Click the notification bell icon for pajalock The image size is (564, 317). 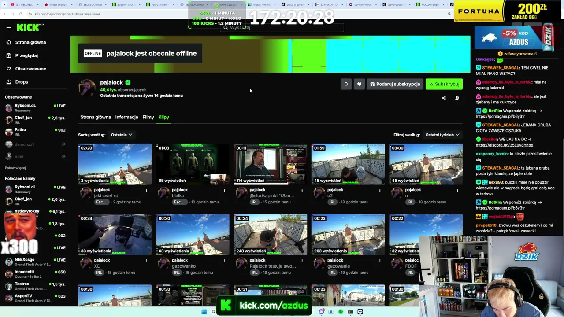(346, 84)
